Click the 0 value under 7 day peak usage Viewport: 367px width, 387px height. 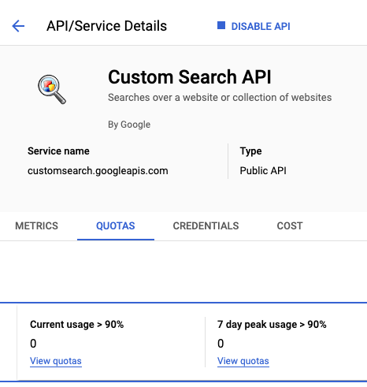[221, 344]
